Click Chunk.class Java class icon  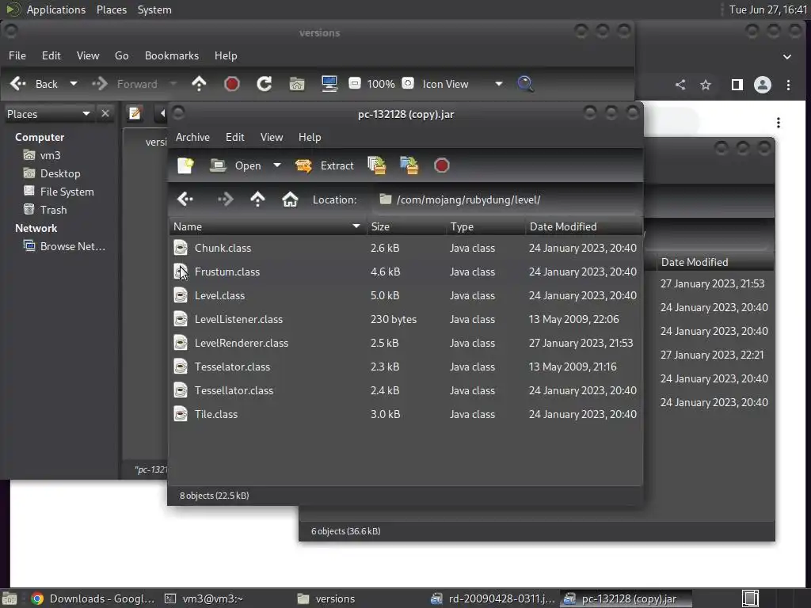pyautogui.click(x=181, y=248)
